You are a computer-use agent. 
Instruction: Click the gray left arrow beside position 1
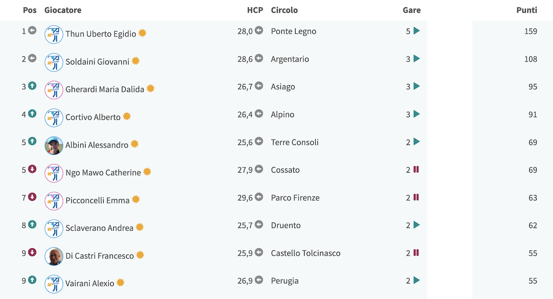click(x=32, y=30)
